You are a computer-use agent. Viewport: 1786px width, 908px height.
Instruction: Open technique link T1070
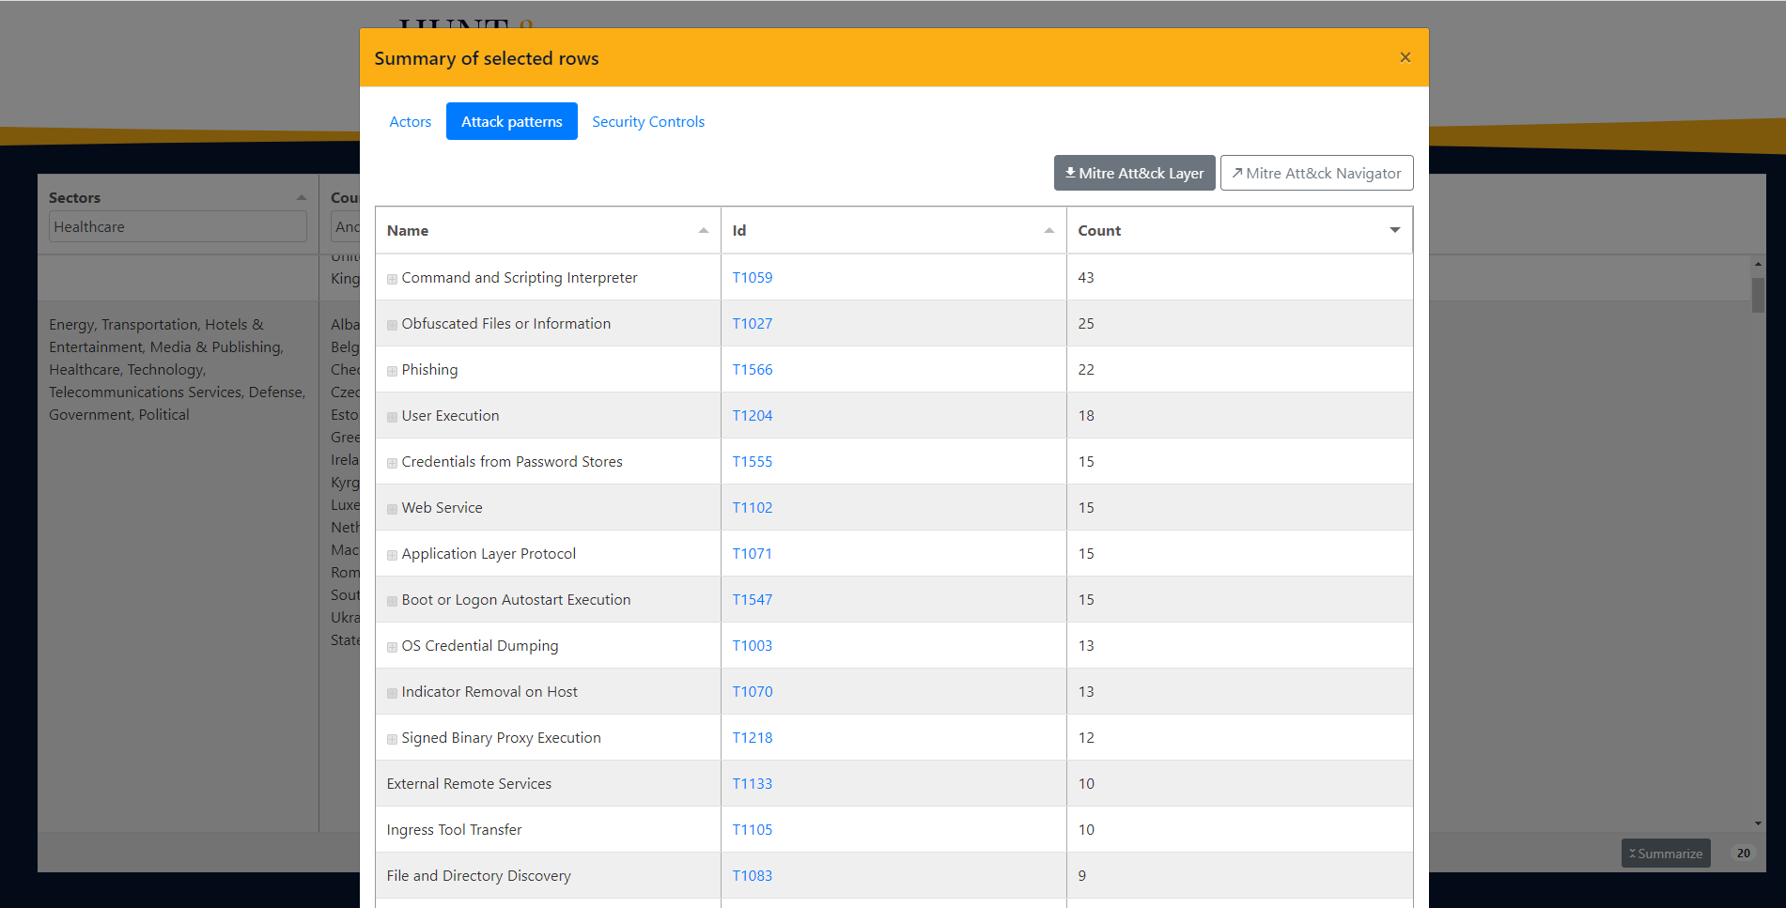[x=753, y=691]
